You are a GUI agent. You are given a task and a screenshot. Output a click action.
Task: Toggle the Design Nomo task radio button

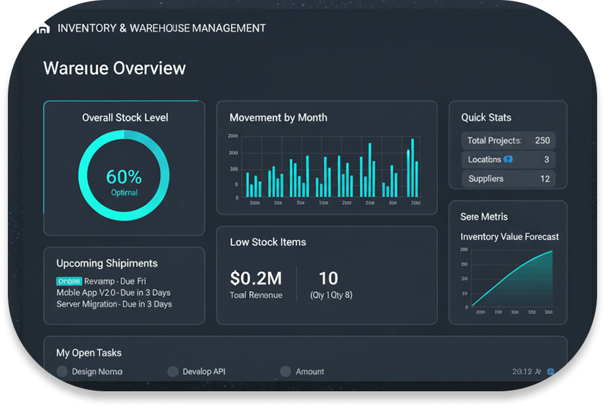pos(62,372)
